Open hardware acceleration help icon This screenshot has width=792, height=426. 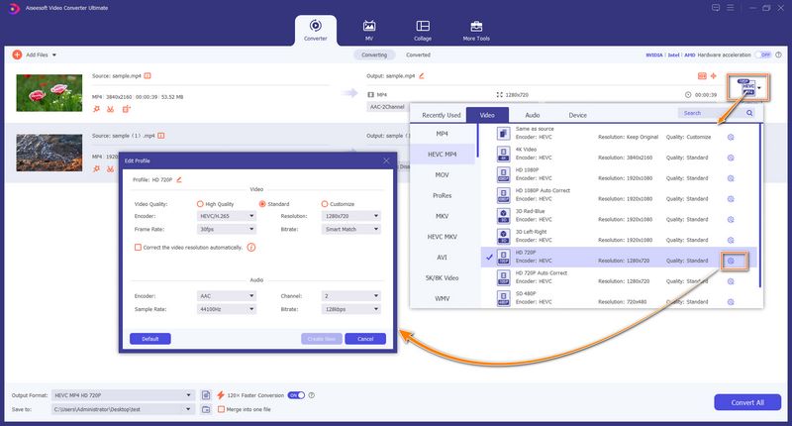[778, 54]
